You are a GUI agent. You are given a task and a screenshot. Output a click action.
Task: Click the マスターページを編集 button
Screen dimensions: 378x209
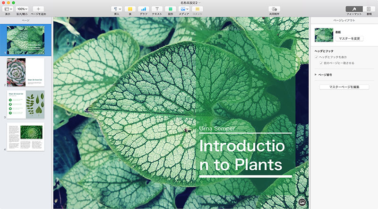coord(344,87)
